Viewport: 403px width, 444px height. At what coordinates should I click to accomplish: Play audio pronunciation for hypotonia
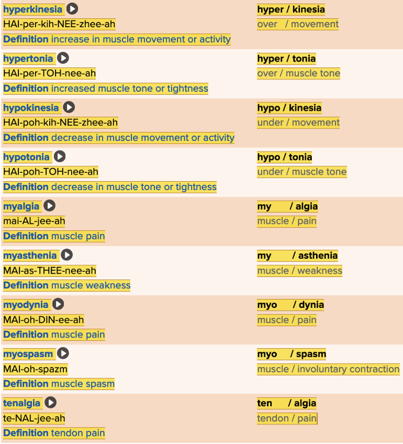pos(60,156)
